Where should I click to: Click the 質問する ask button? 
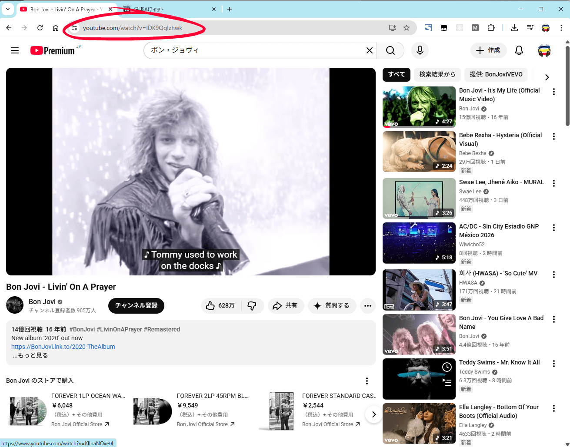point(332,306)
